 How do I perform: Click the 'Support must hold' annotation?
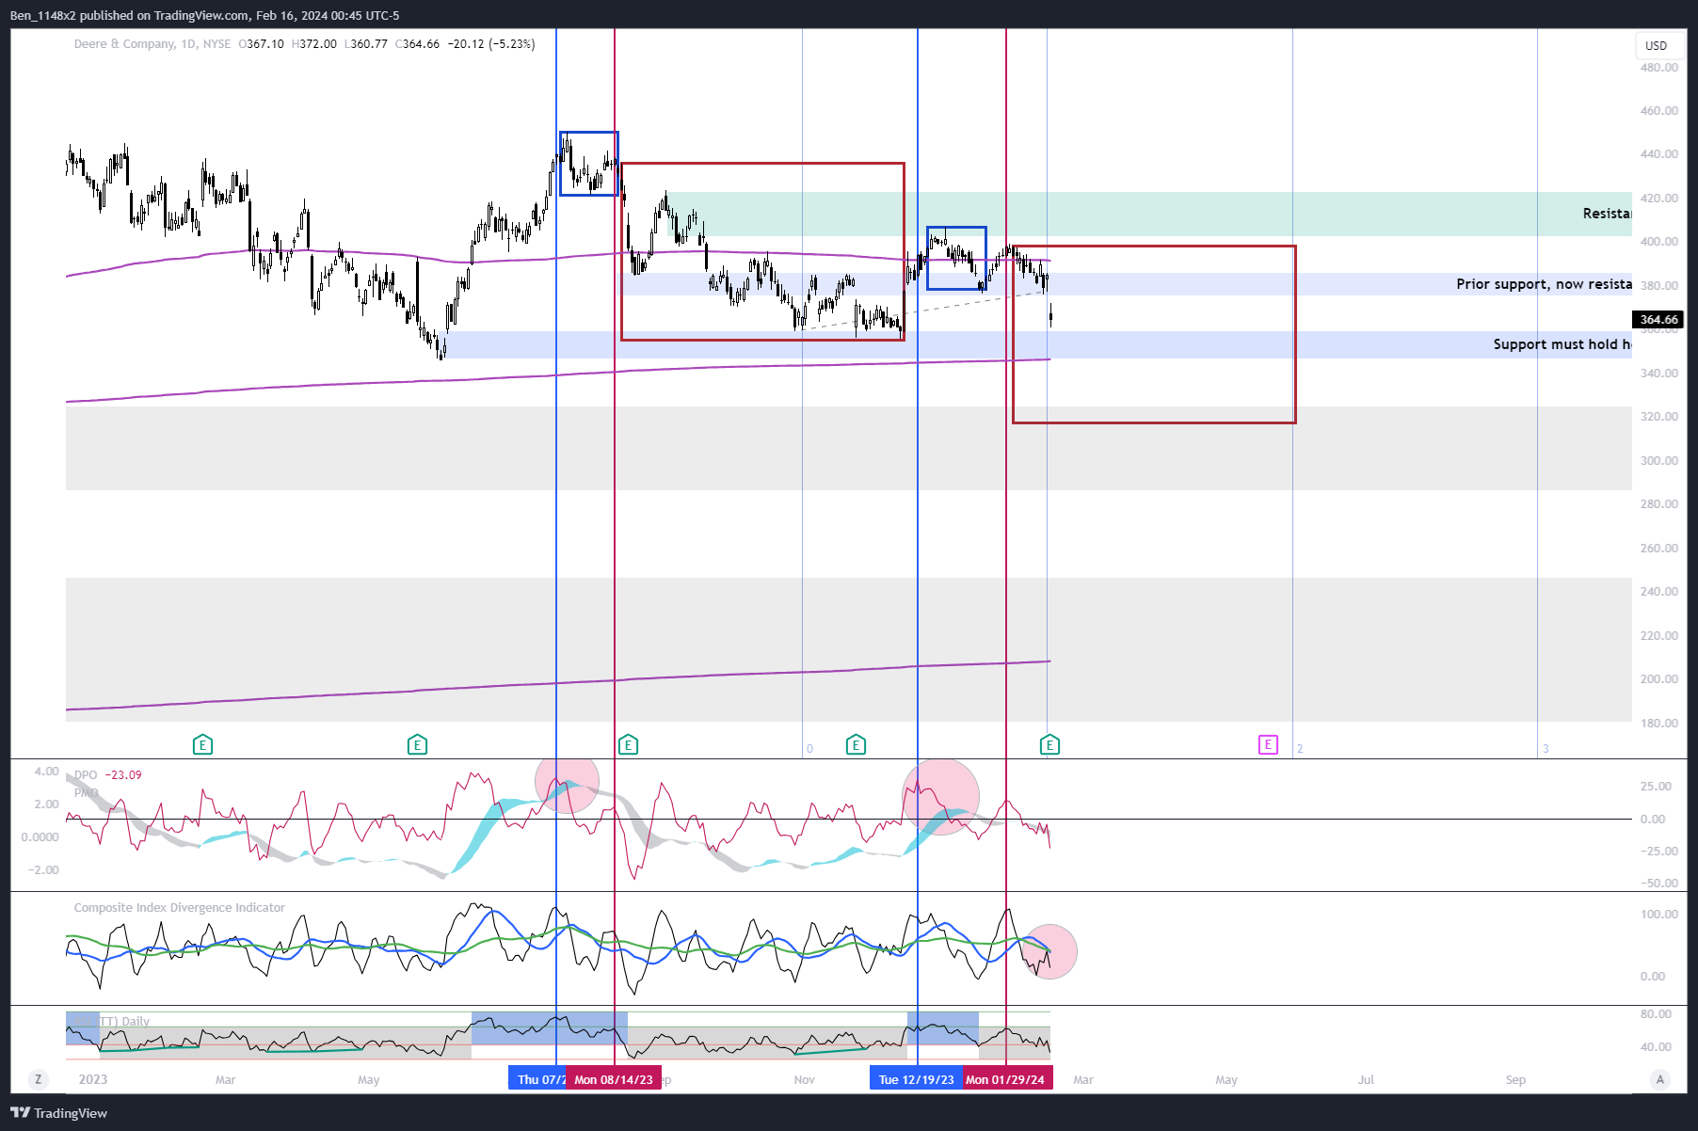pos(1555,344)
